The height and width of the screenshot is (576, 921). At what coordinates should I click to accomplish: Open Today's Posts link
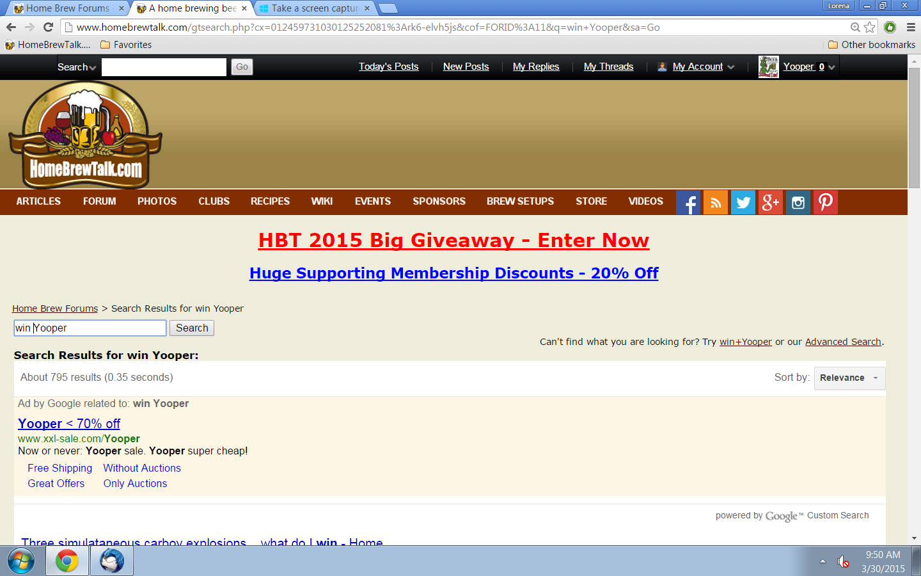388,67
